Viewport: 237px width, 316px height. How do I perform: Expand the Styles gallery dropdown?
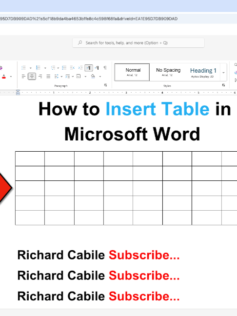(x=223, y=72)
